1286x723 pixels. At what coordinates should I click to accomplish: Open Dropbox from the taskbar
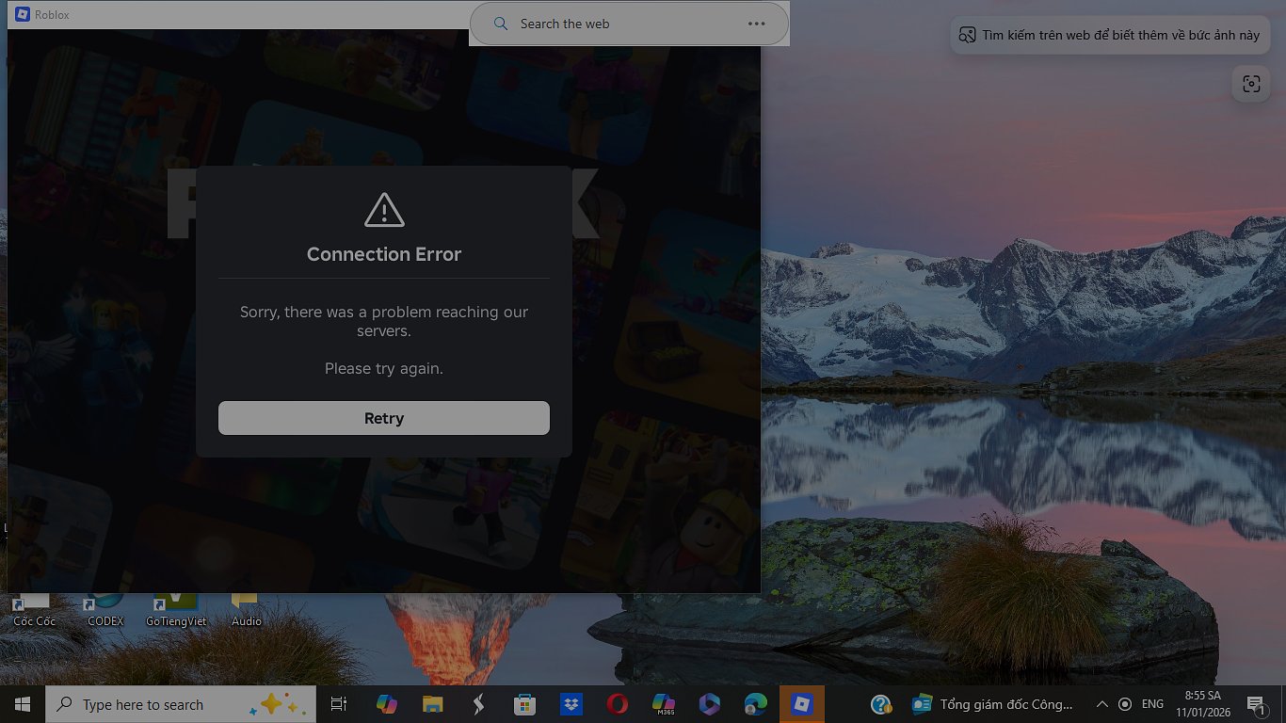(x=571, y=704)
